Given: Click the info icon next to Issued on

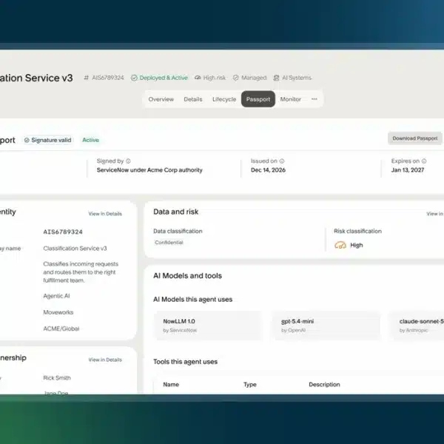Looking at the screenshot, I should click(282, 161).
